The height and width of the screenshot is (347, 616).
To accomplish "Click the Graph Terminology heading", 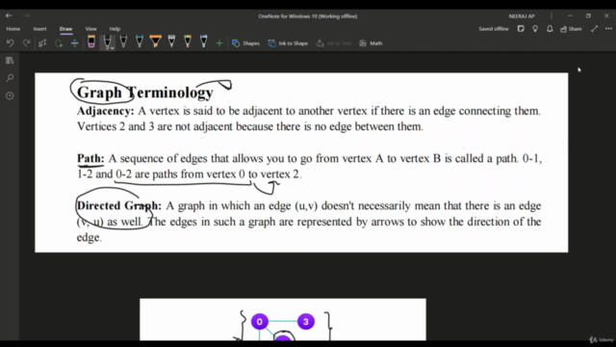I will (145, 93).
